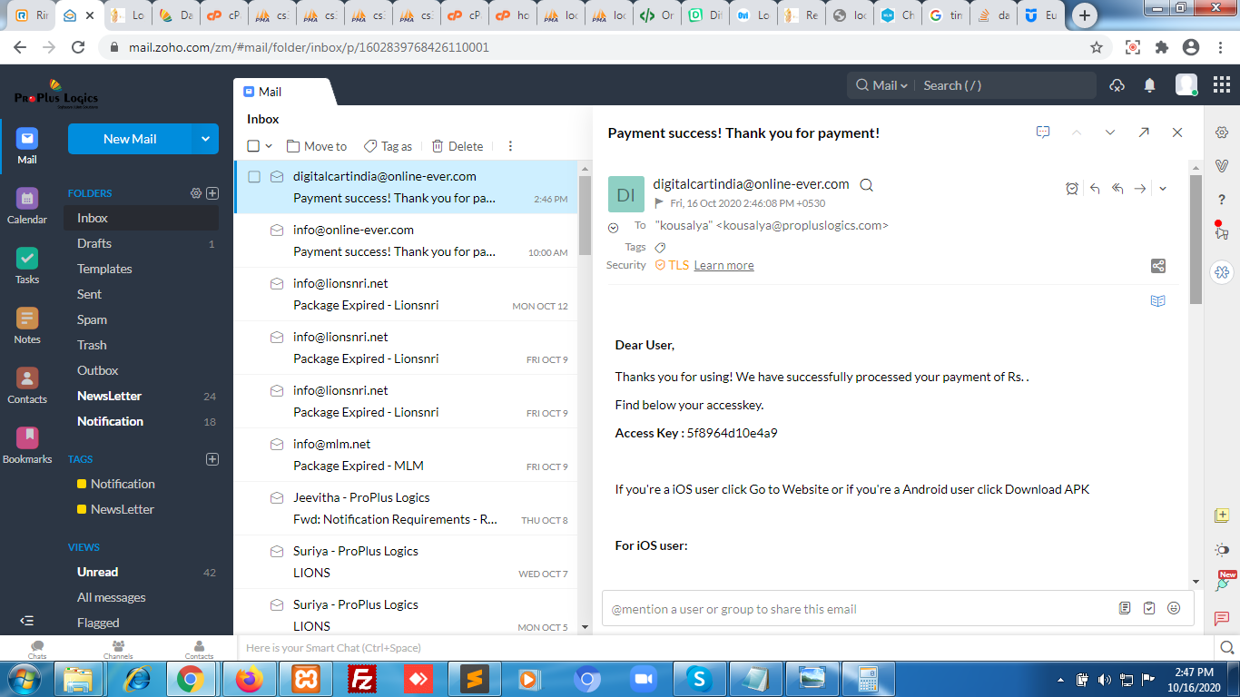Screen dimensions: 1240x697
Task: Click the help question mark icon
Action: [x=1222, y=200]
